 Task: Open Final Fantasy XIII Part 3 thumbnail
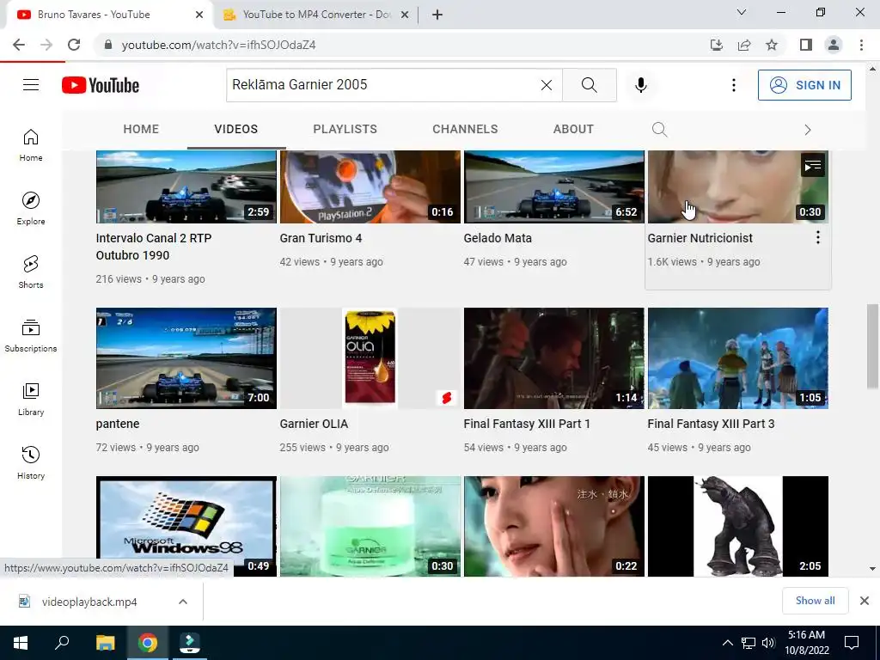(x=738, y=358)
